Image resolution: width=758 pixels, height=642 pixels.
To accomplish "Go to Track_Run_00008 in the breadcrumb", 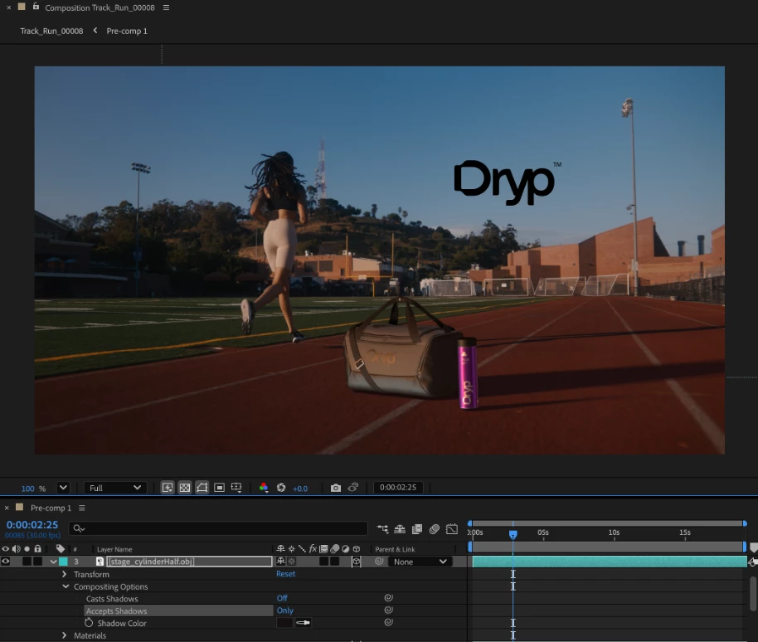I will coord(51,31).
